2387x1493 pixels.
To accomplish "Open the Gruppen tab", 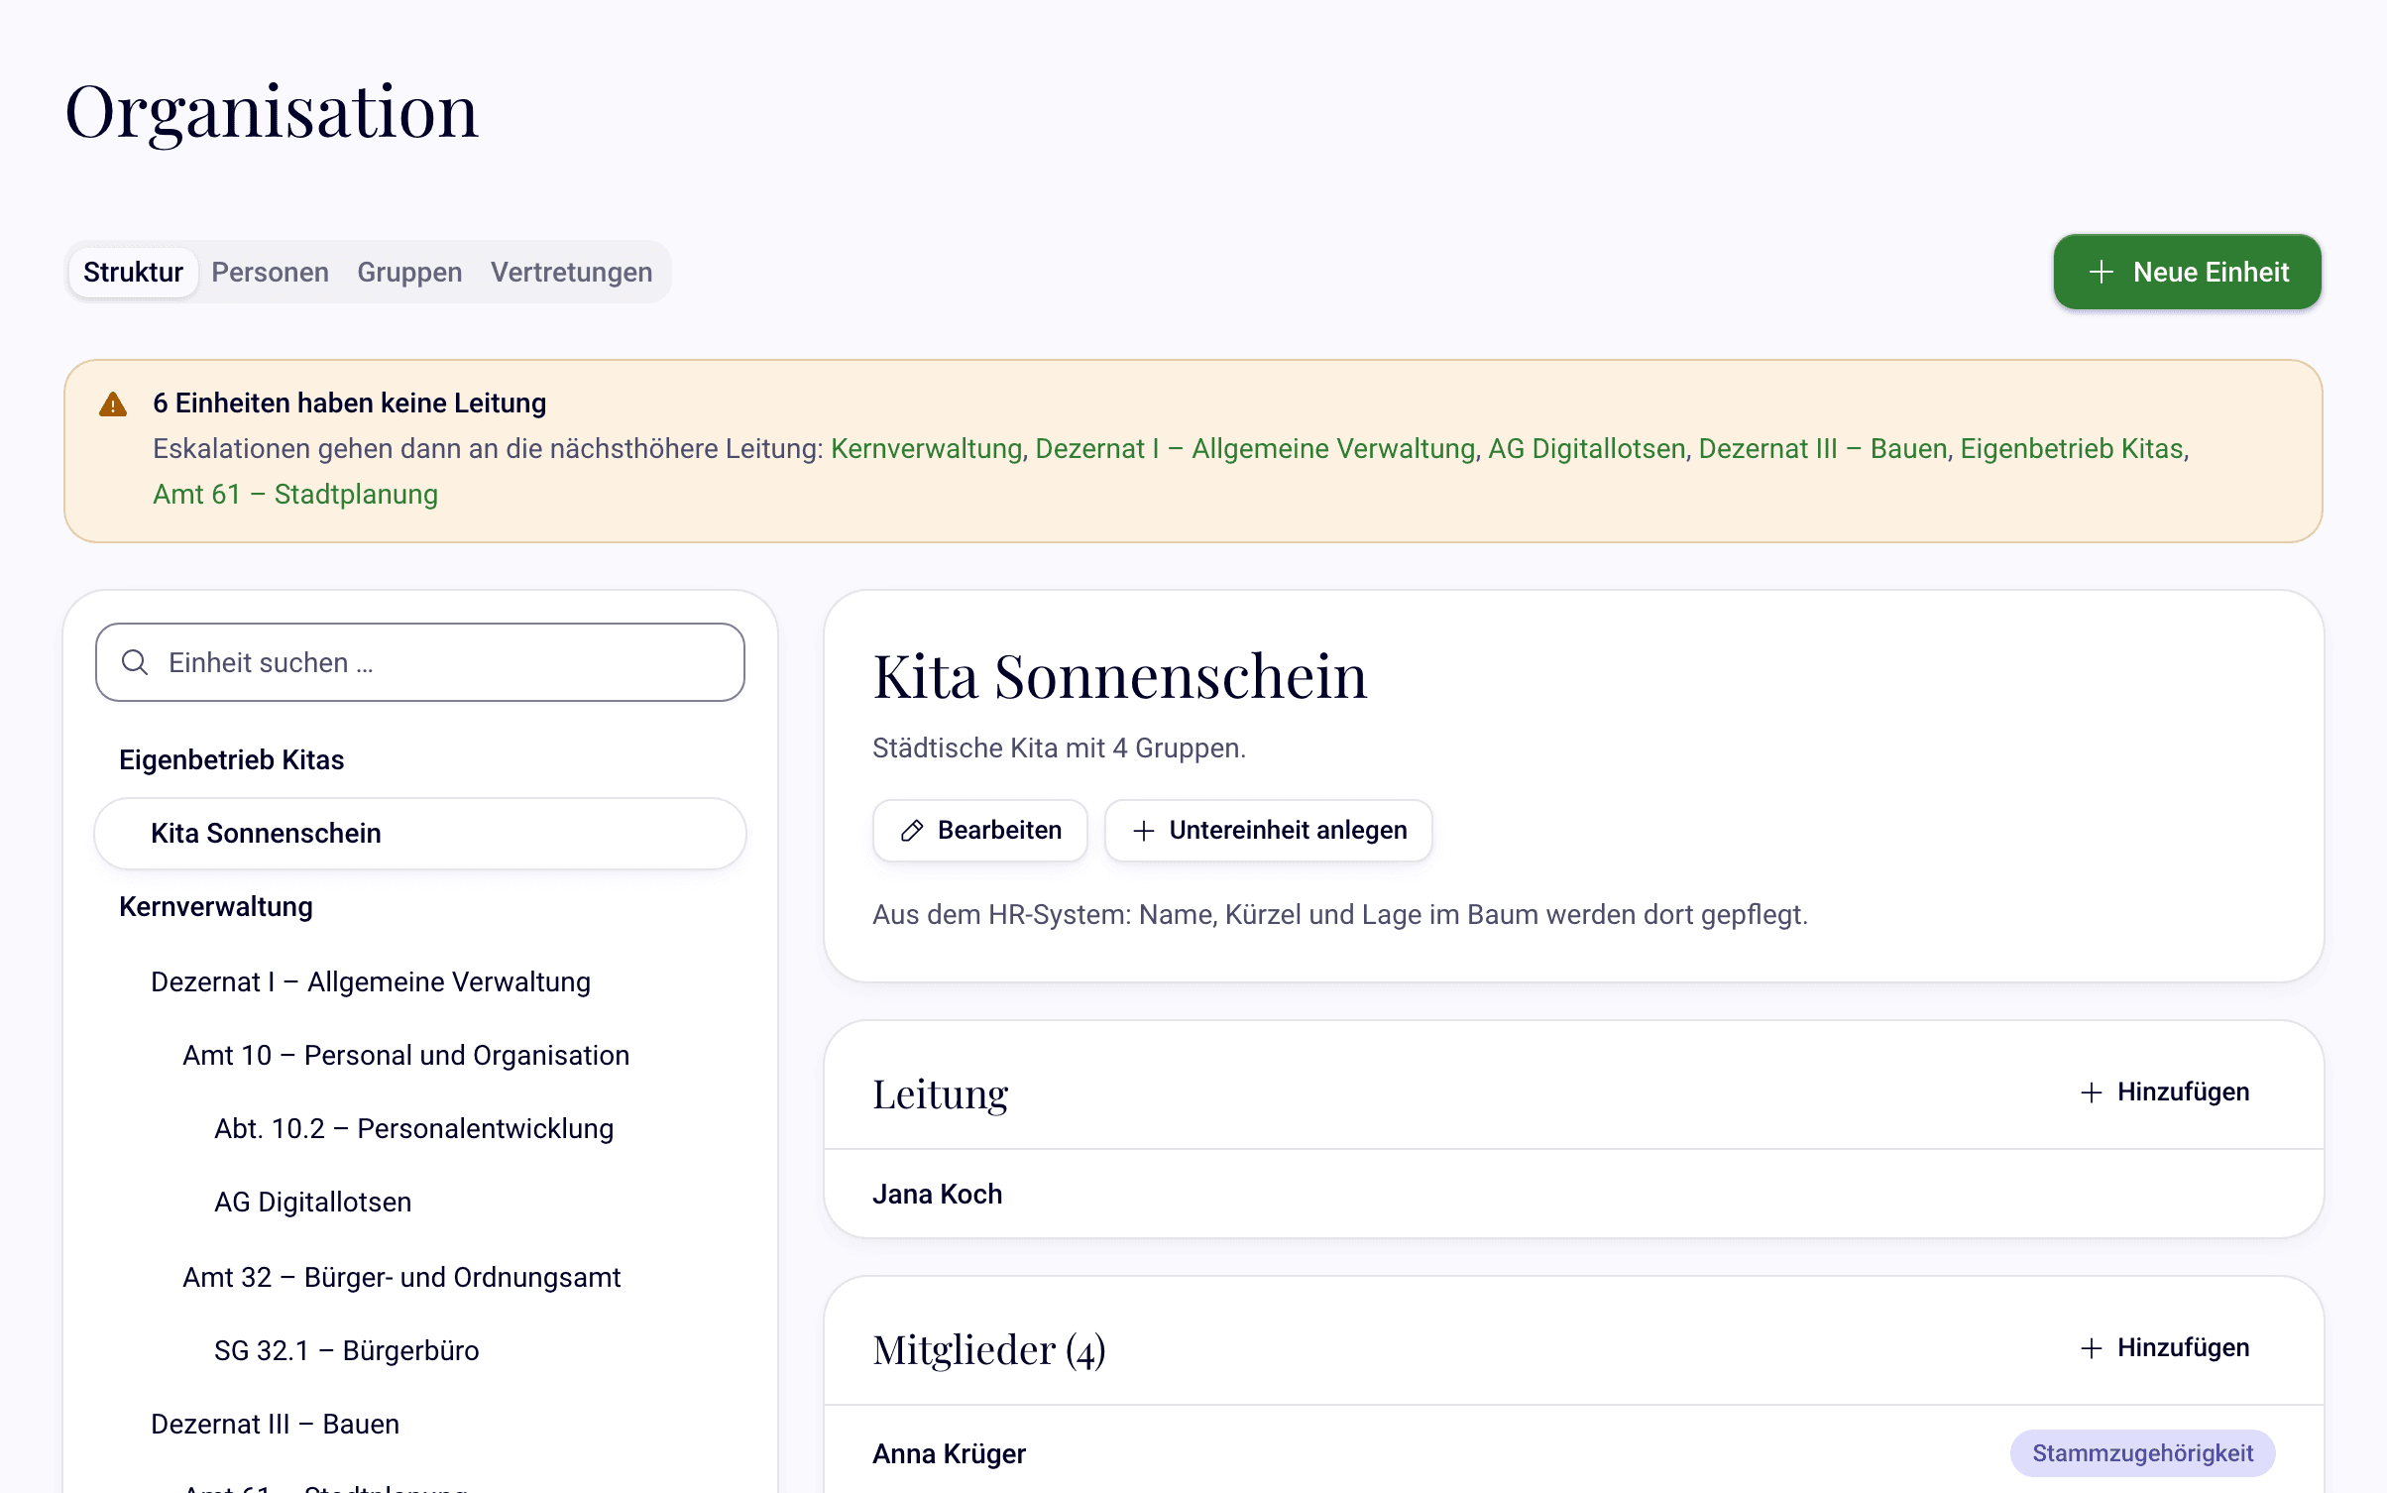I will (x=409, y=273).
